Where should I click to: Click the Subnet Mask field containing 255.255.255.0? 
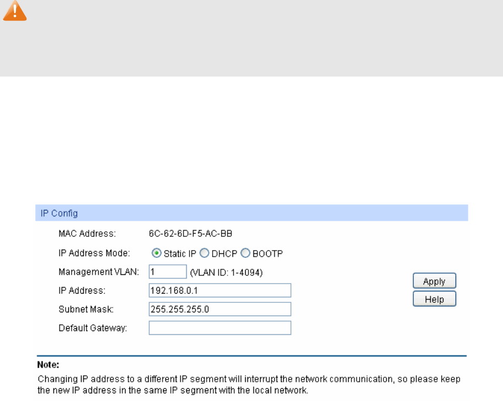pyautogui.click(x=219, y=309)
